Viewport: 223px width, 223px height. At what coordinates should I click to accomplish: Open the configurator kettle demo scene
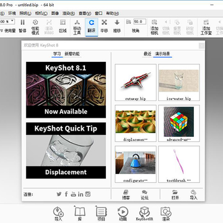click(x=136, y=164)
